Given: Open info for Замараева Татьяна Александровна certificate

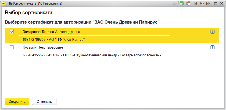Looking at the screenshot, I should point(213,32).
